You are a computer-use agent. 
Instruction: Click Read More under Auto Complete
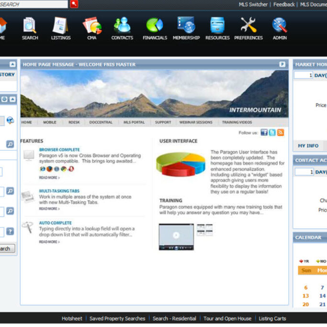click(x=49, y=242)
